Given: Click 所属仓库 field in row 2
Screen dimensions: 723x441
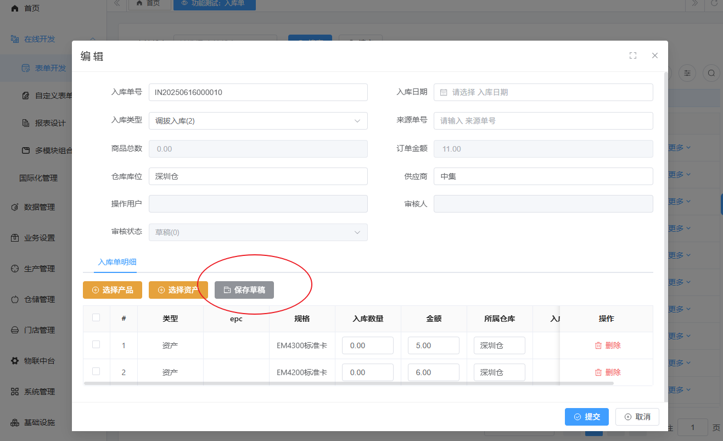Looking at the screenshot, I should pyautogui.click(x=500, y=372).
